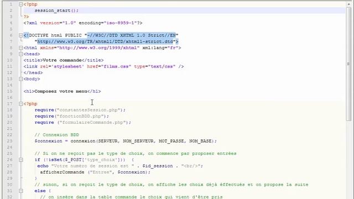354x199 pixels.
Task: Click the "fonctionBDD.php" require string
Action: pos(80,116)
